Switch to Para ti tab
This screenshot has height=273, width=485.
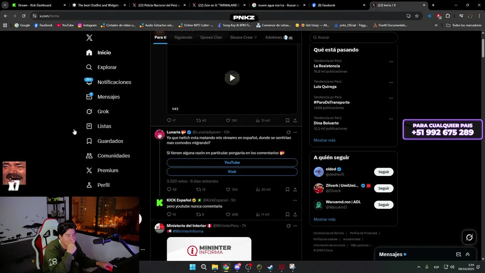point(160,38)
